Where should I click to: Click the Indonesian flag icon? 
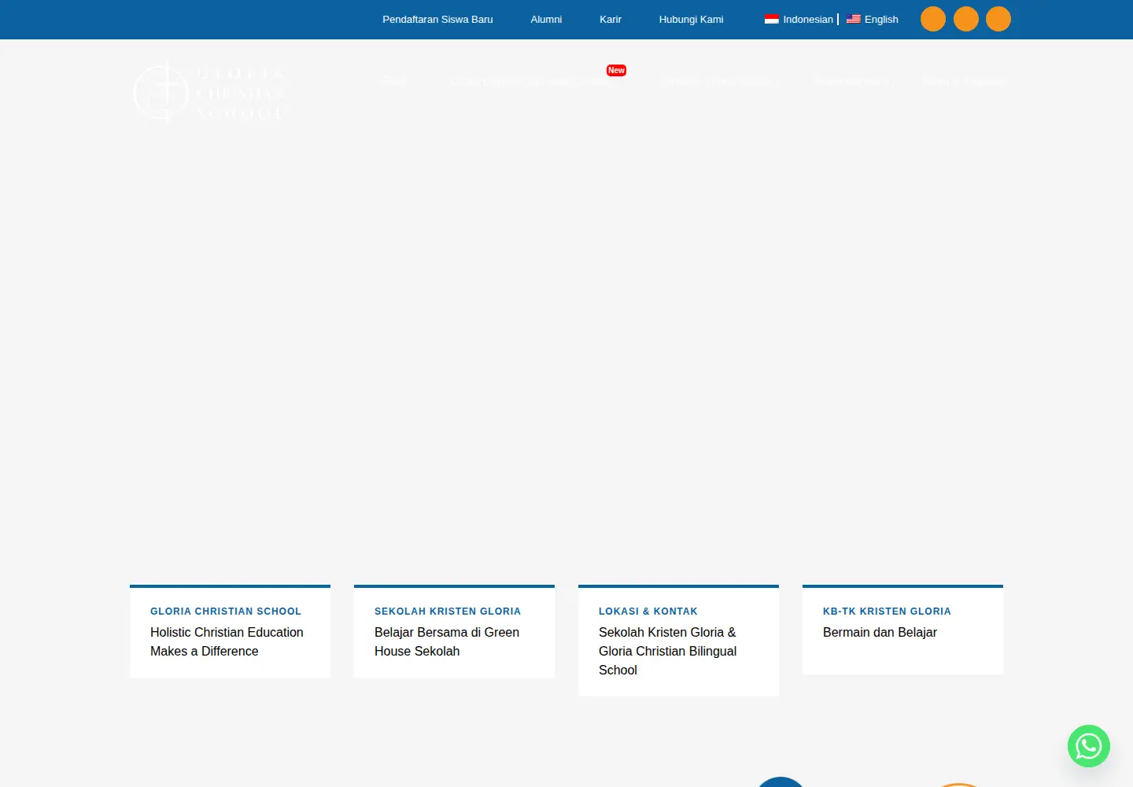[772, 19]
